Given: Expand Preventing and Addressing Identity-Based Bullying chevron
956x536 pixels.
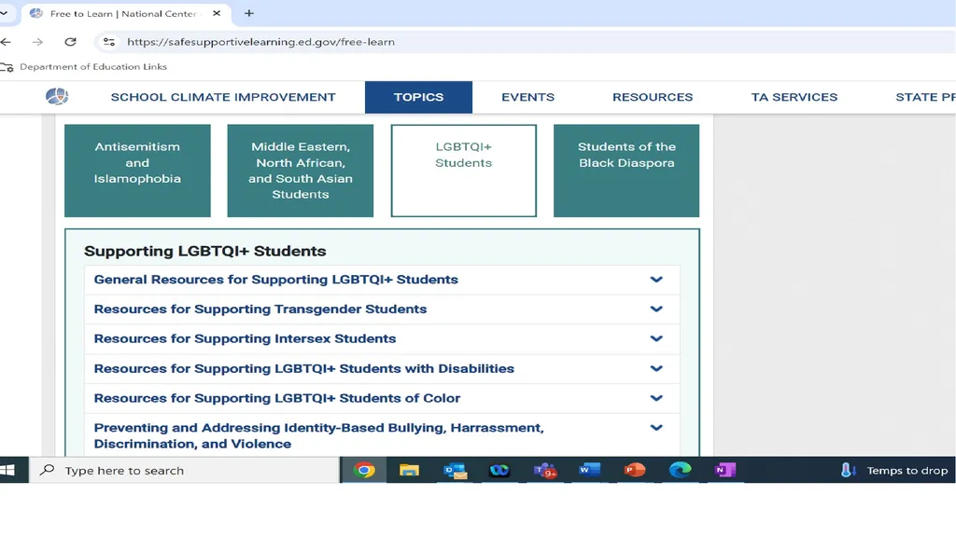Looking at the screenshot, I should point(656,428).
